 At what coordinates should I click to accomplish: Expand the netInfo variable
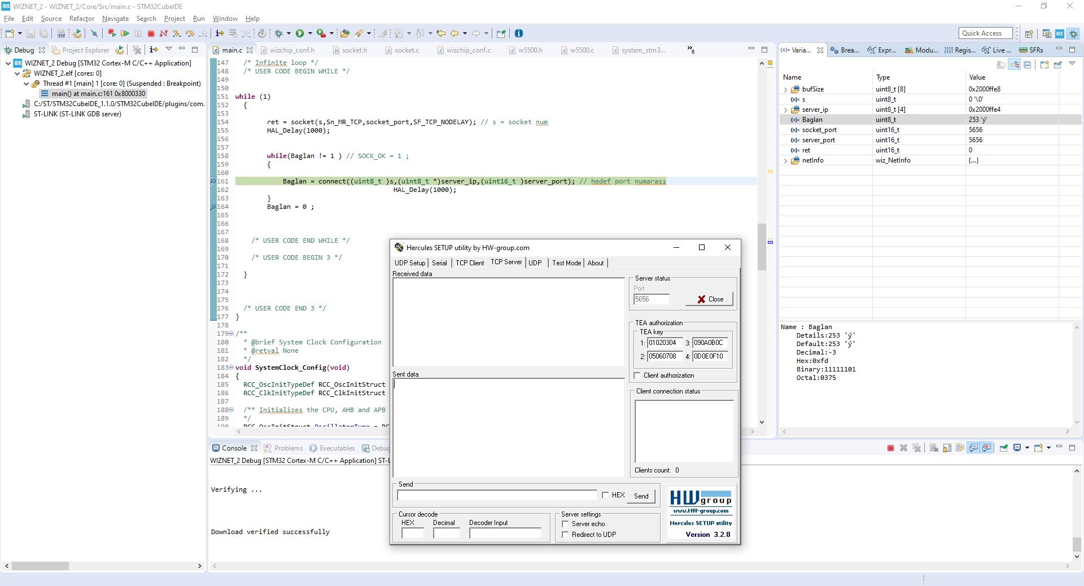pyautogui.click(x=785, y=160)
